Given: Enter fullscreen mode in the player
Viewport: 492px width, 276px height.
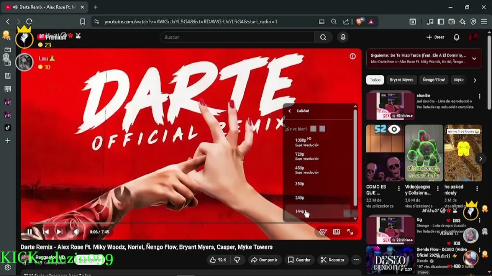Looking at the screenshot, I should point(350,232).
